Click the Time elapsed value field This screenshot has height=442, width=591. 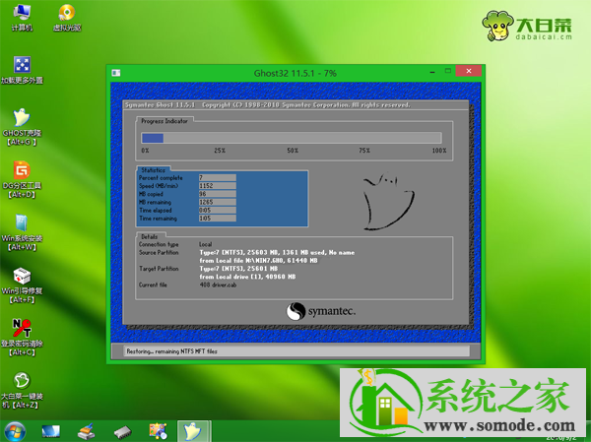(x=218, y=211)
